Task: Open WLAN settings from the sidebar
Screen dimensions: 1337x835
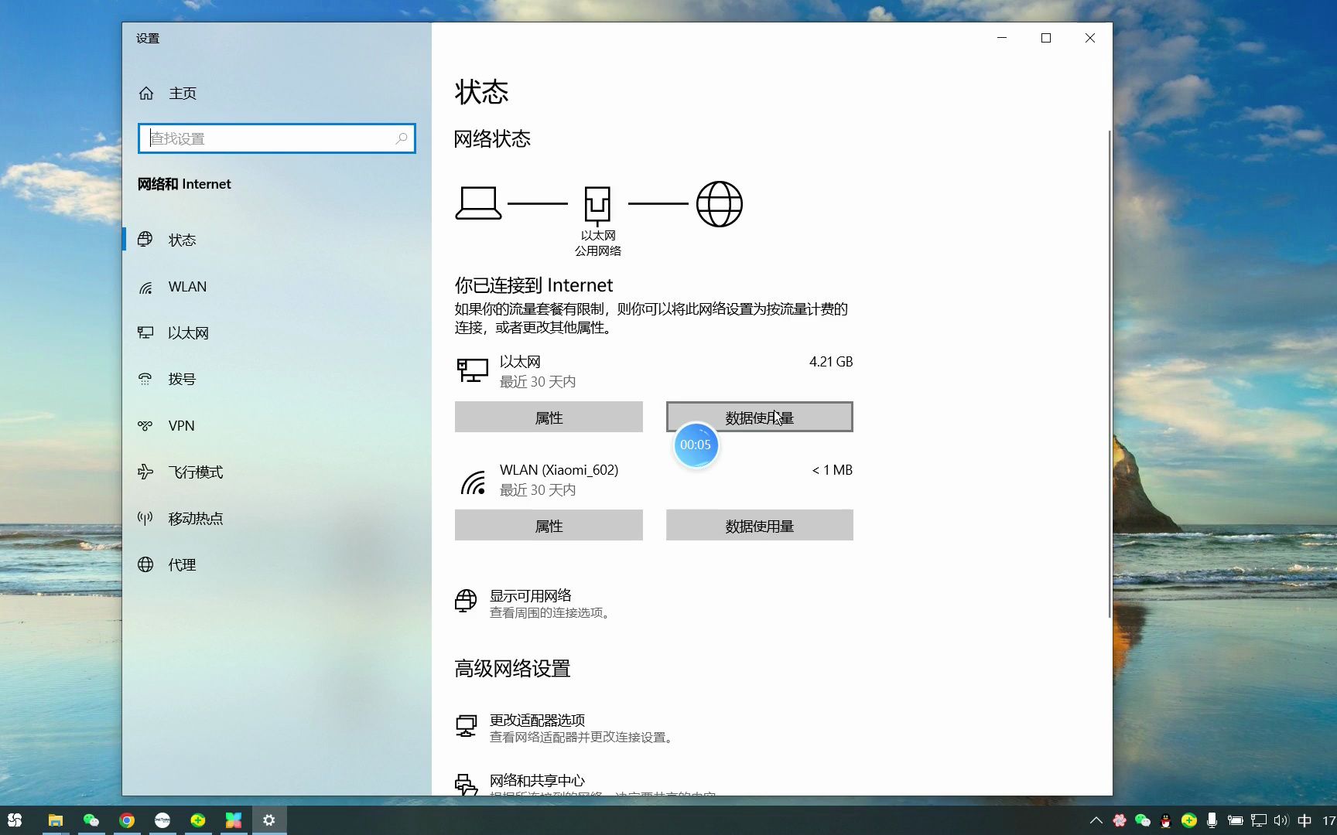Action: coord(187,286)
